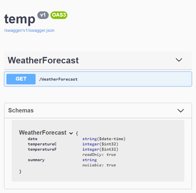
Task: Click the temp API title
Action: tap(20, 19)
